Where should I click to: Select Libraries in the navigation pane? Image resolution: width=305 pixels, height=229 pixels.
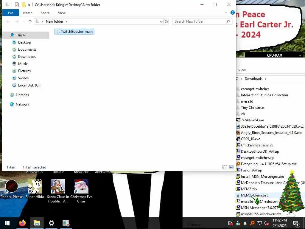tap(22, 95)
